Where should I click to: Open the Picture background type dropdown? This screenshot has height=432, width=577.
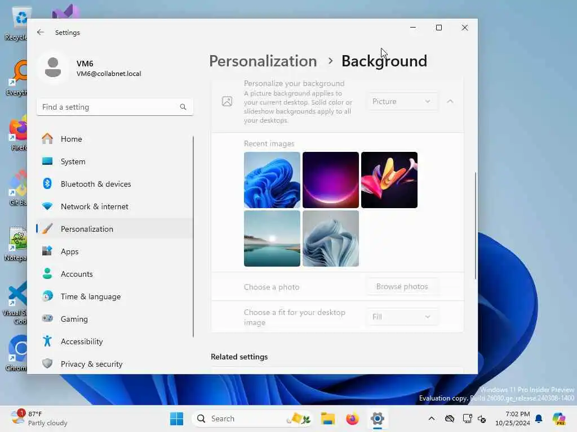pyautogui.click(x=402, y=101)
